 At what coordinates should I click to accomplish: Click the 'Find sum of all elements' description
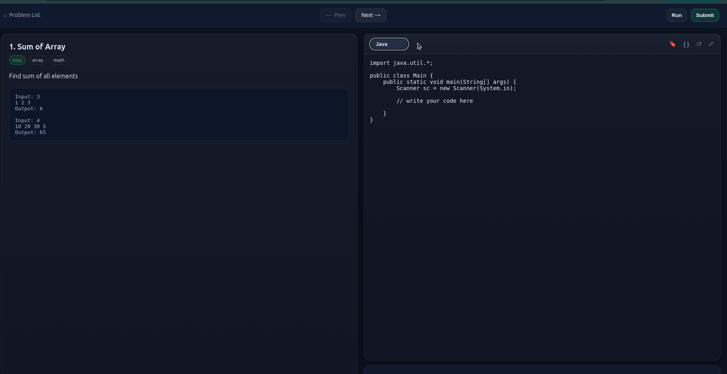pyautogui.click(x=43, y=76)
